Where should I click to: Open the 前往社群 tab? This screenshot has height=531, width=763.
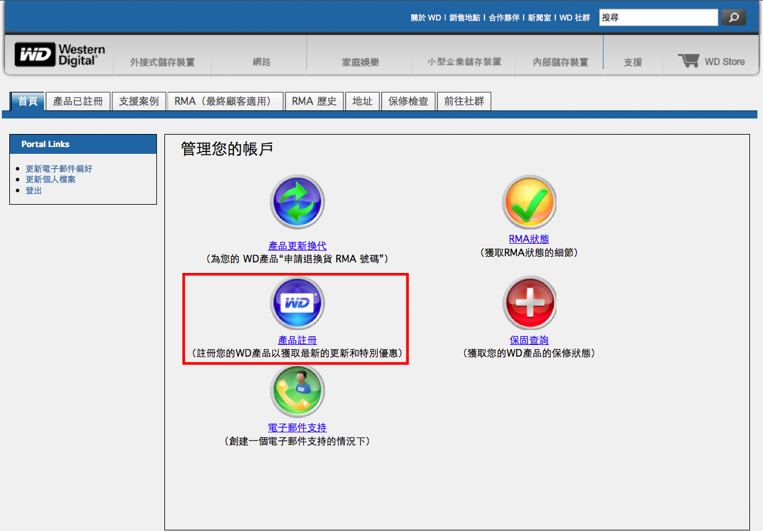464,101
